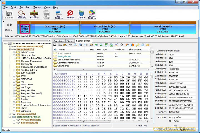Expand the Program Files (x86) node
The height and width of the screenshot is (133, 200).
click(x=14, y=93)
